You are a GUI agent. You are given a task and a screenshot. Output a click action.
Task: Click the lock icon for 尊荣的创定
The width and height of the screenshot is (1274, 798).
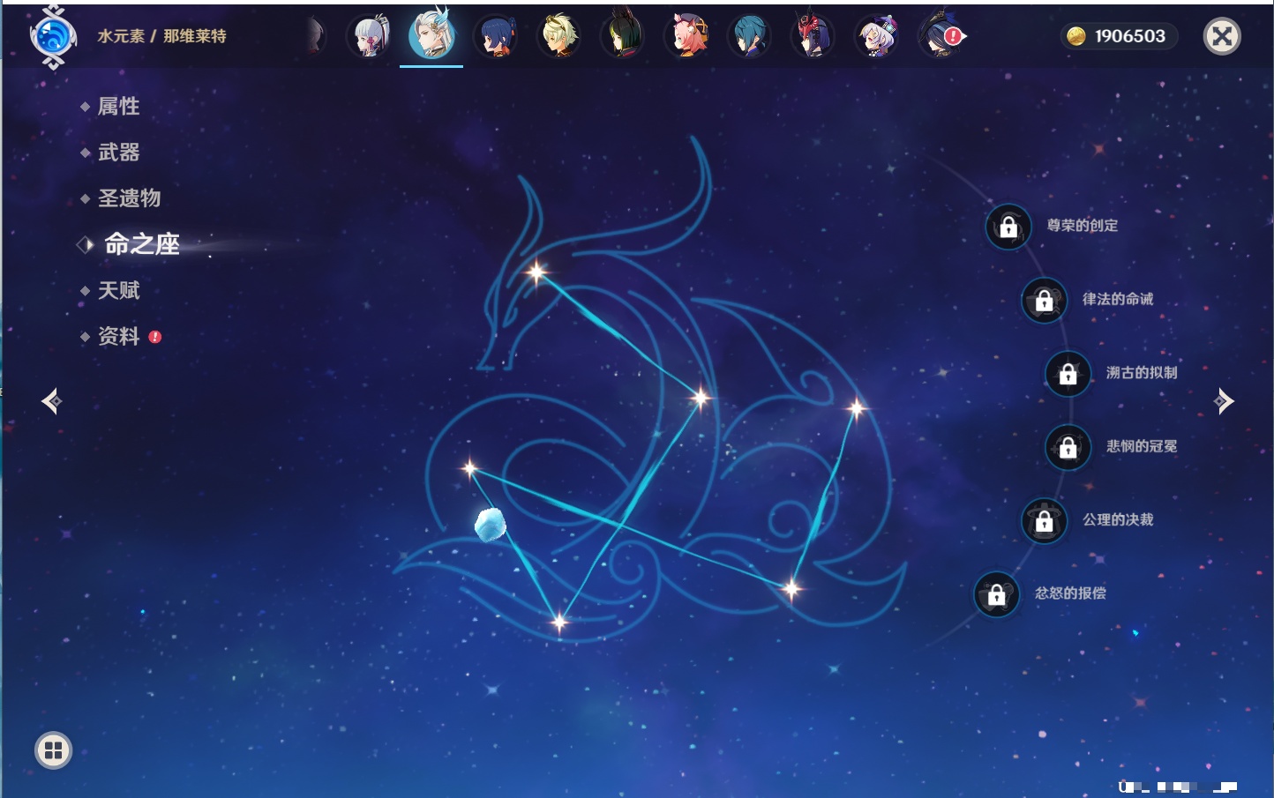pos(1008,227)
